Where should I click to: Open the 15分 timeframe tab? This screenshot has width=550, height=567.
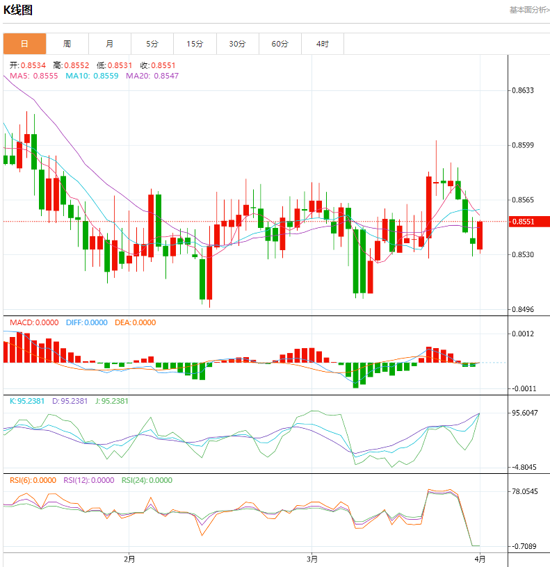[195, 44]
